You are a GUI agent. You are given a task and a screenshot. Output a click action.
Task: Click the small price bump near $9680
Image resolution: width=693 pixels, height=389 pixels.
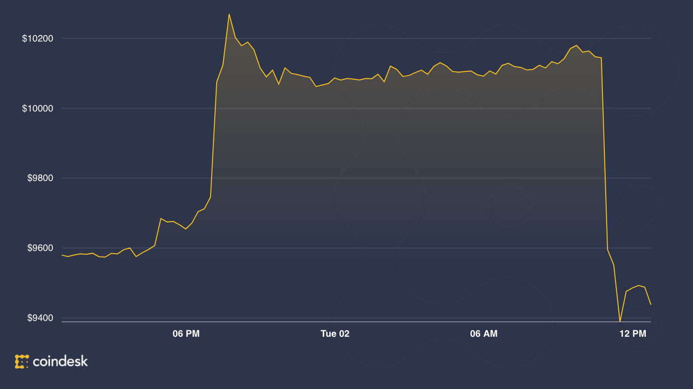[161, 218]
